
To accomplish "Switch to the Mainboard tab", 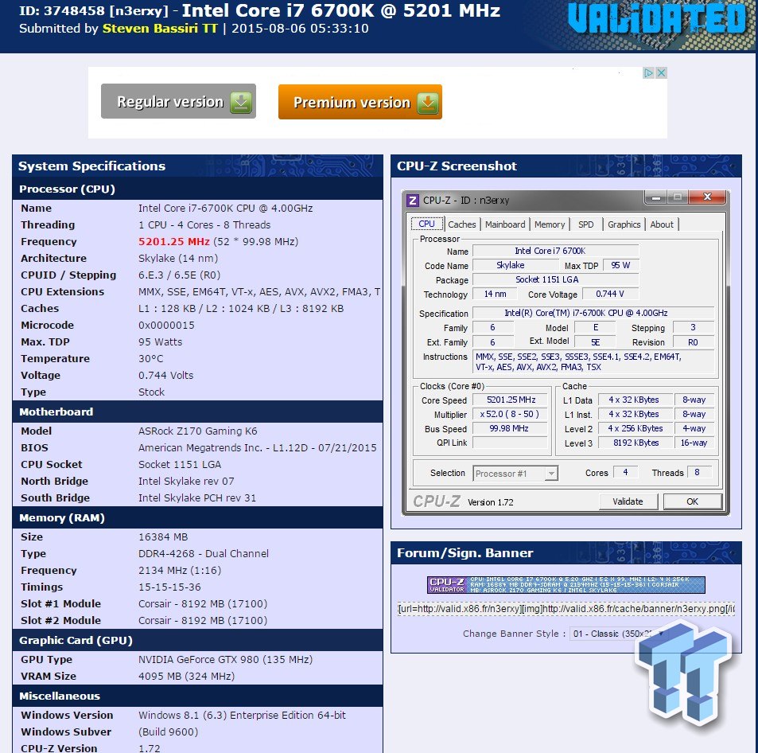I will [505, 224].
